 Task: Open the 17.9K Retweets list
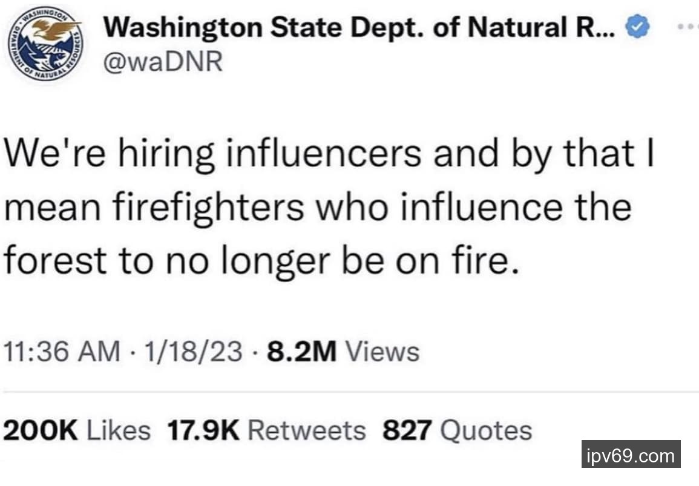point(266,430)
